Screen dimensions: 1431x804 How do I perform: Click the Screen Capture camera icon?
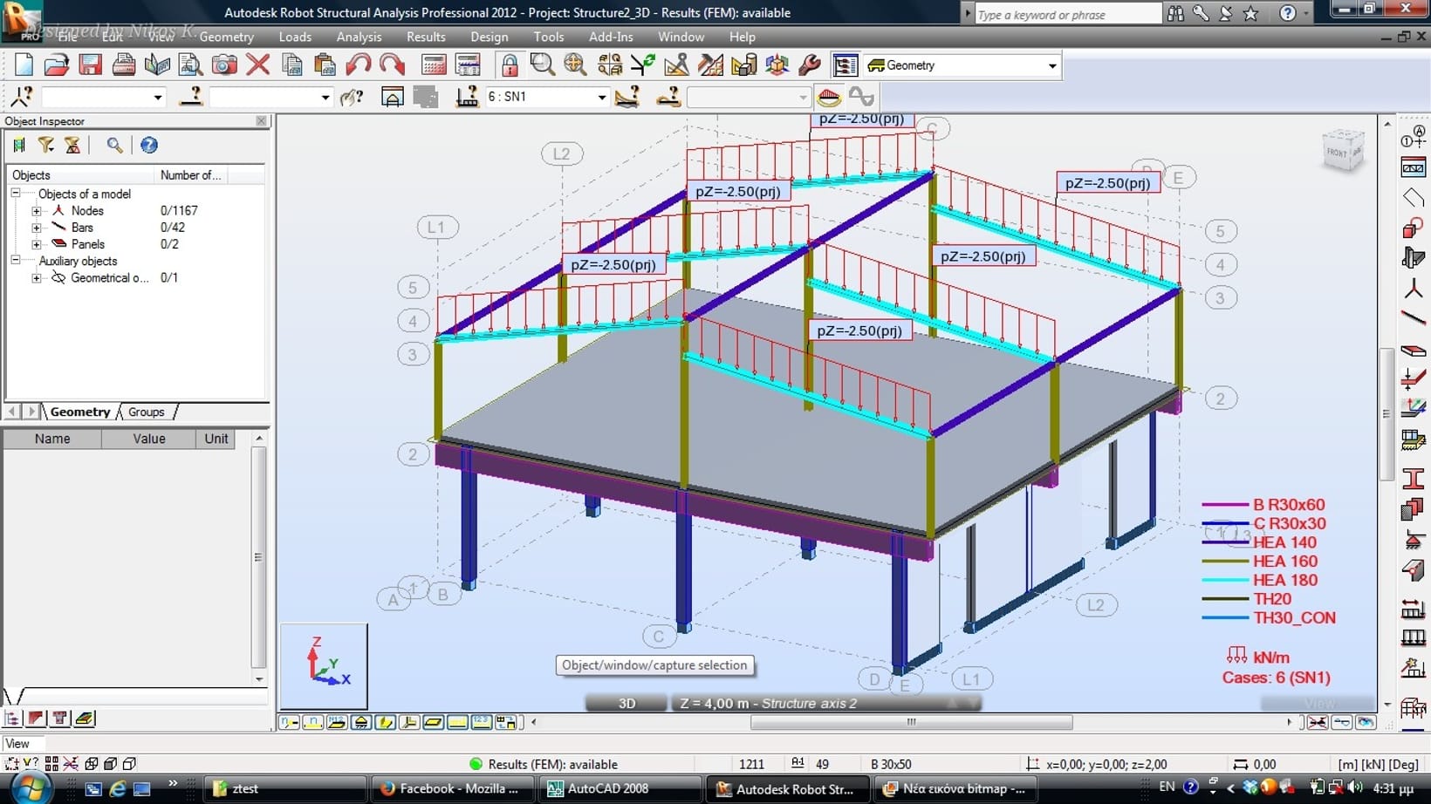[x=224, y=65]
